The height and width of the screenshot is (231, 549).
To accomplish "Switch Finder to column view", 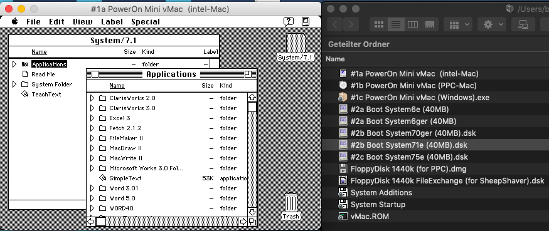I will coord(413,24).
